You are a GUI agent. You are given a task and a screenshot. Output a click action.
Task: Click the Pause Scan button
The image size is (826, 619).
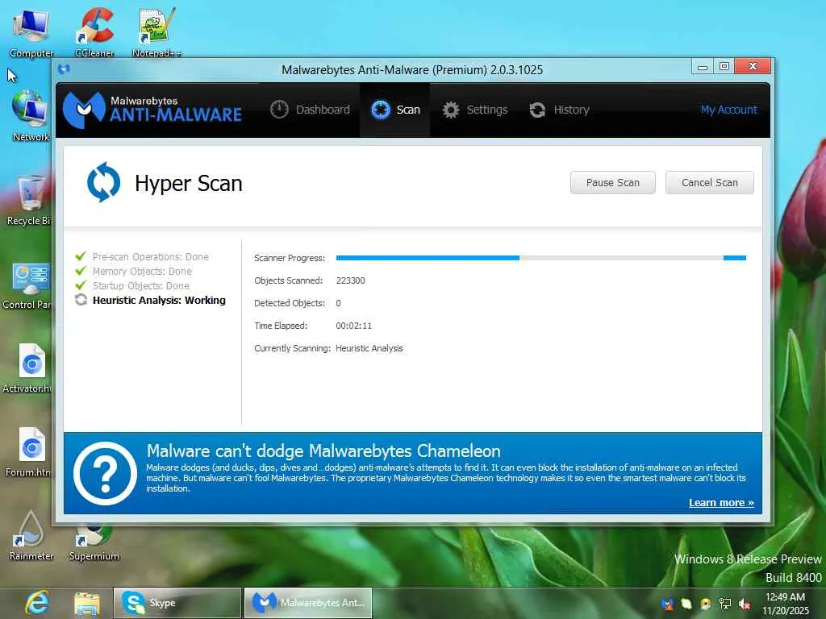[613, 183]
